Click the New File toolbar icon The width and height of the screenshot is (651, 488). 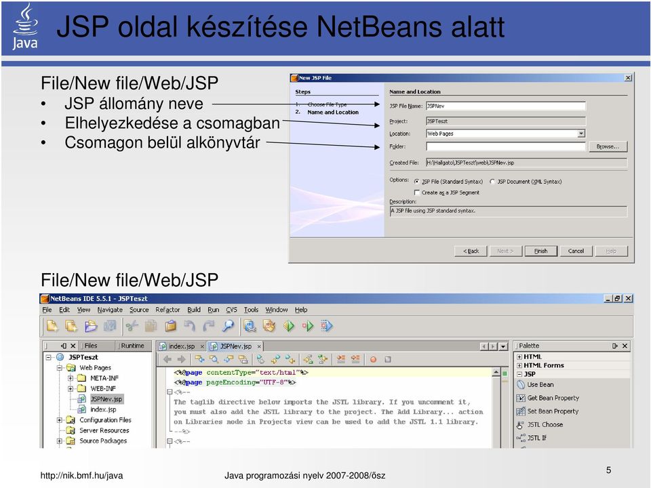(52, 326)
